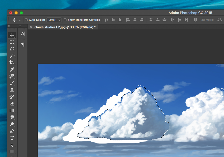Click Distribute left edges button
This screenshot has height=157, width=224.
point(173,20)
